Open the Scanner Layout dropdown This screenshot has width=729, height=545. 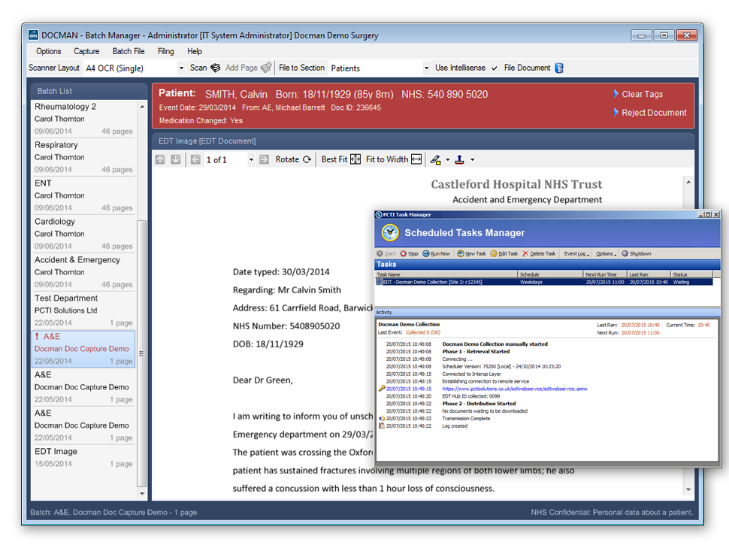tap(181, 68)
